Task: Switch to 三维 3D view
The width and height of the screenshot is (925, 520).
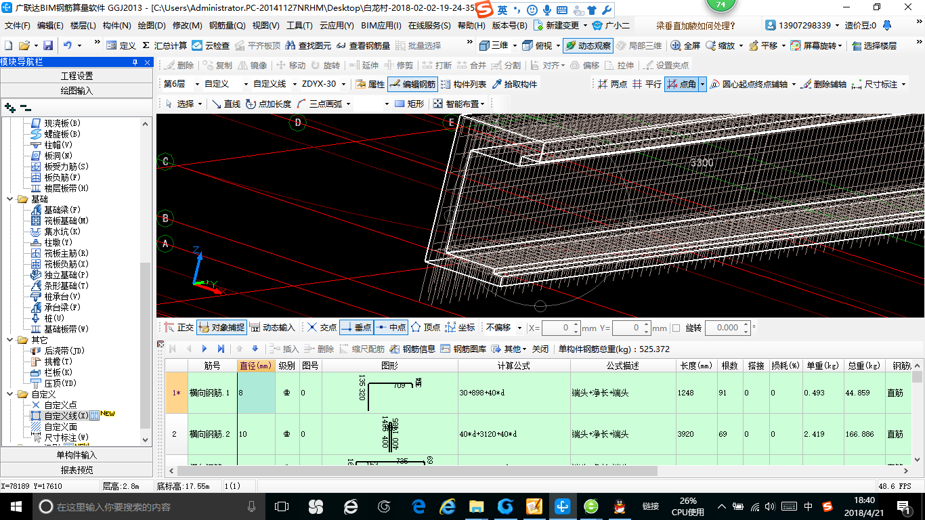Action: click(494, 45)
